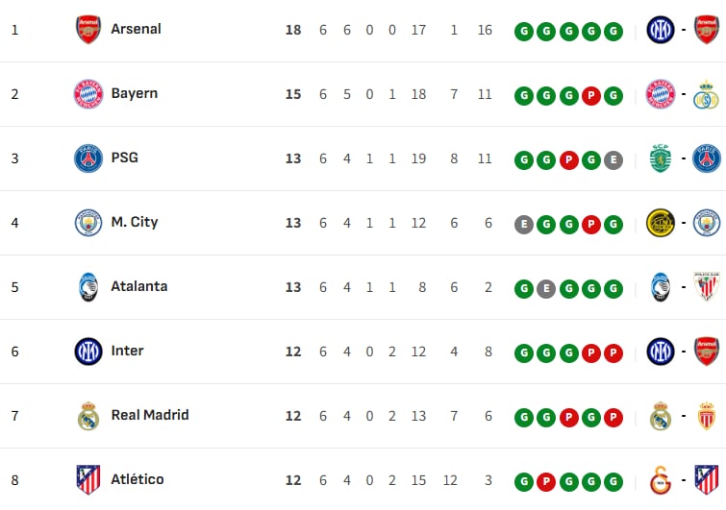This screenshot has height=510, width=726.
Task: Open the Bodø/Glimt crest in M. City's row
Action: click(x=661, y=223)
